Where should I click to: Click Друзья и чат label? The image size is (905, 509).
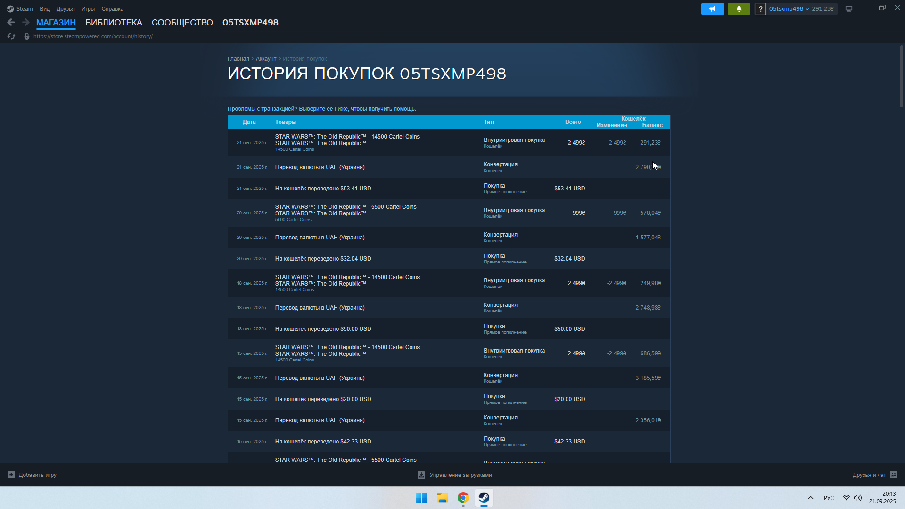coord(869,475)
